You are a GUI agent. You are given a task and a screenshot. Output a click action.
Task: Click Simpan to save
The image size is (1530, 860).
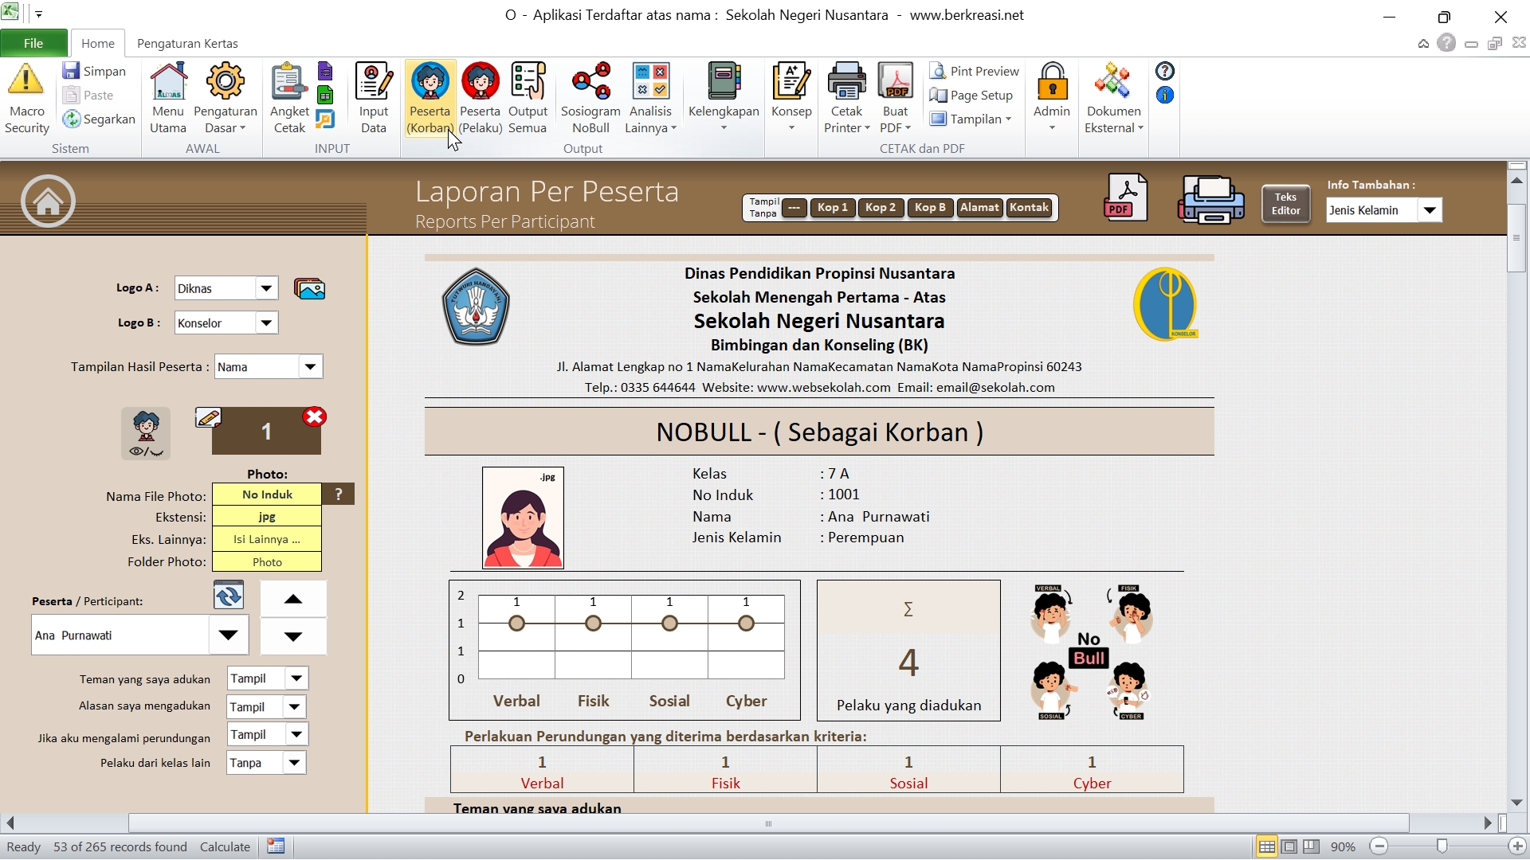[95, 71]
